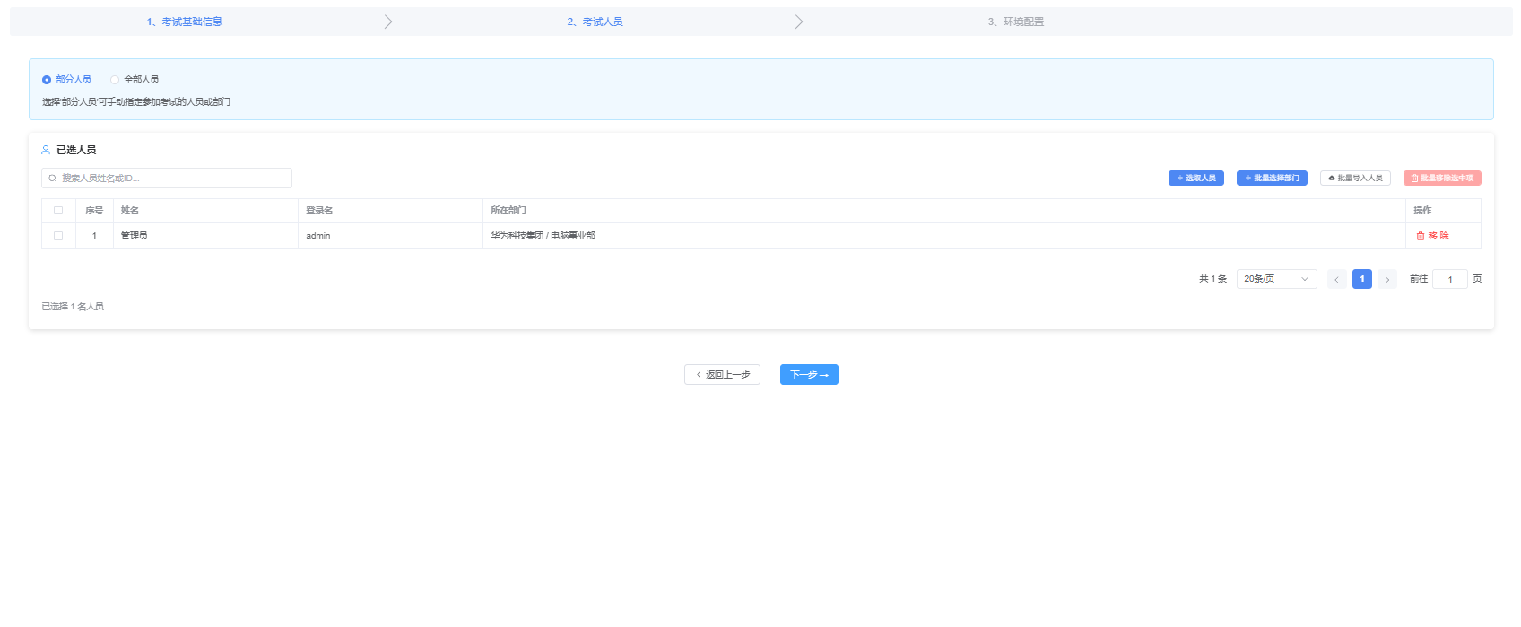Click the trash icon on 批量移除选中项
The image size is (1521, 627).
coord(1414,179)
